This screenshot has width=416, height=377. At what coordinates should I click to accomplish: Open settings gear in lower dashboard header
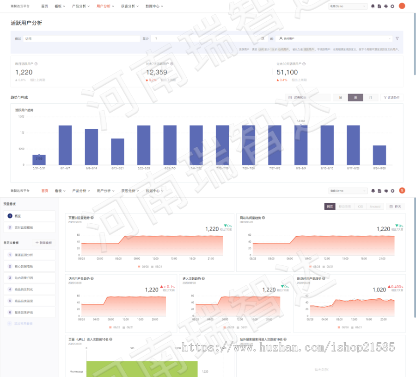[x=392, y=191]
